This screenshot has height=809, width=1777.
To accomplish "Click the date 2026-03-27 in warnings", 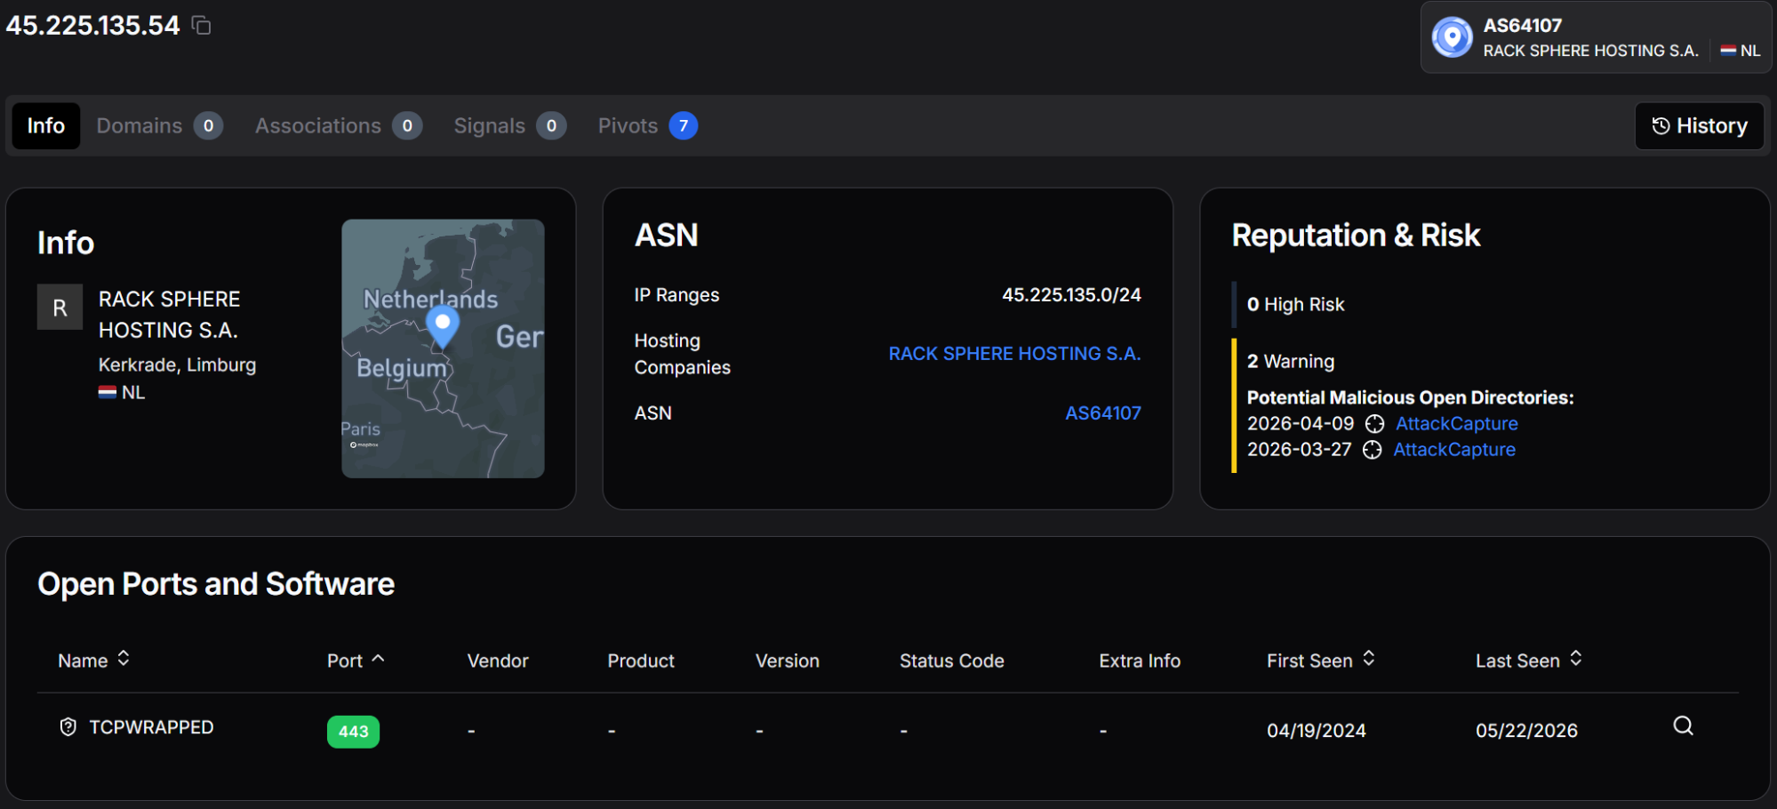I will pos(1299,450).
